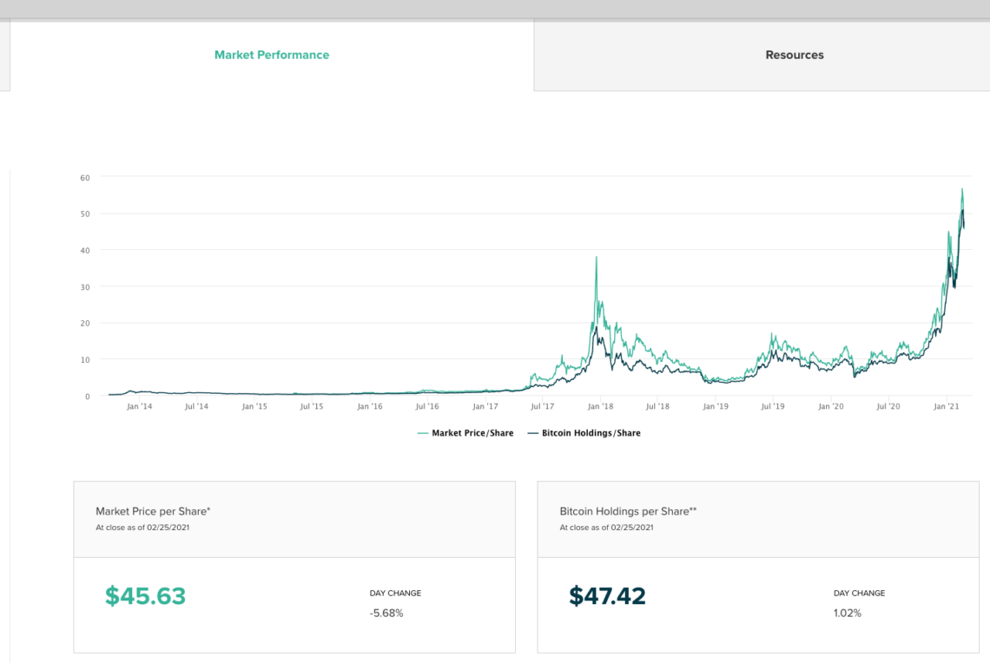Viewport: 990px width, 663px height.
Task: Toggle the Market Price/Share legend series
Action: click(x=472, y=432)
